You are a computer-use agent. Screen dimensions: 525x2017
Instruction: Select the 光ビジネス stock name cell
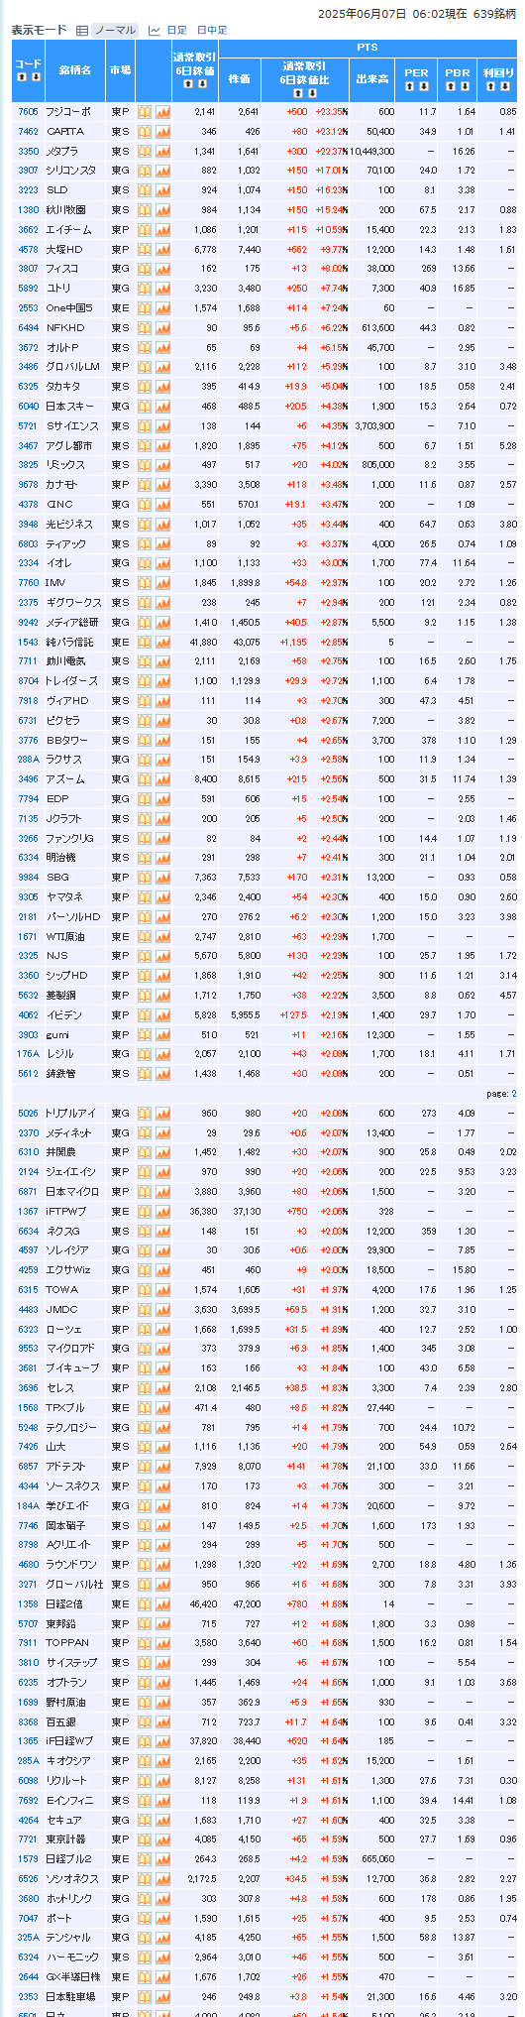click(74, 525)
